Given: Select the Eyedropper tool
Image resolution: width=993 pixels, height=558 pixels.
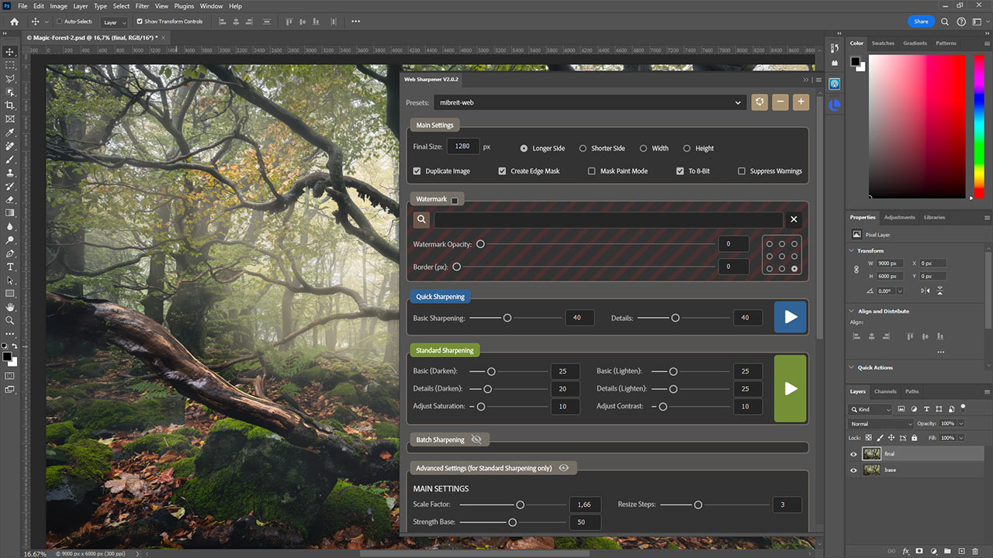Looking at the screenshot, I should (x=9, y=133).
